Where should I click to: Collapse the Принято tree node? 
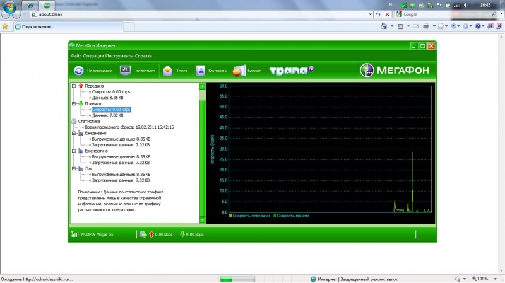pos(74,103)
